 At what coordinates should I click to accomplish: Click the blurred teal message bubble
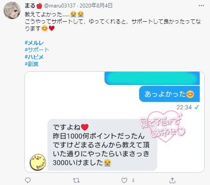pyautogui.click(x=152, y=78)
